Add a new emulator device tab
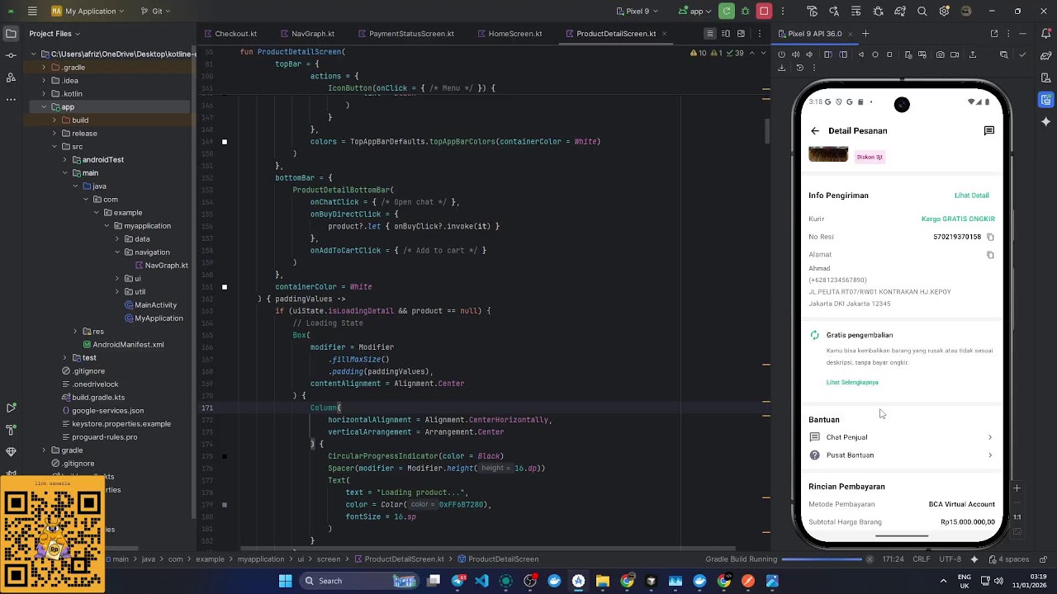Image resolution: width=1057 pixels, height=594 pixels. pyautogui.click(x=865, y=34)
